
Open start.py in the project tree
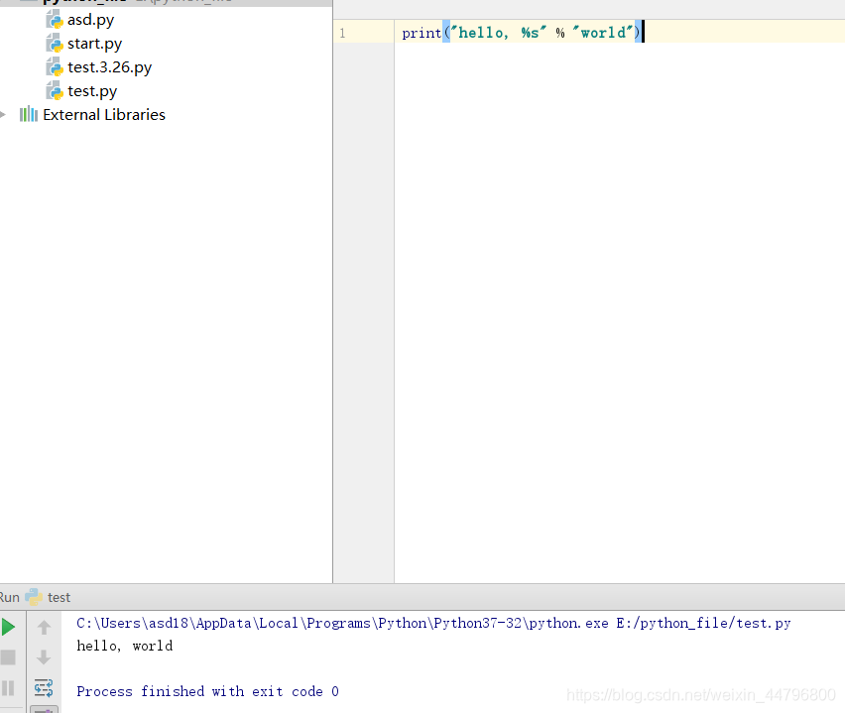pyautogui.click(x=94, y=44)
